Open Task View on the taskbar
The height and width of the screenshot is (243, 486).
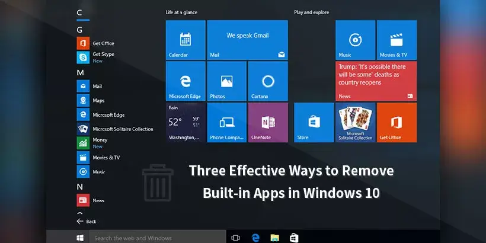click(235, 238)
